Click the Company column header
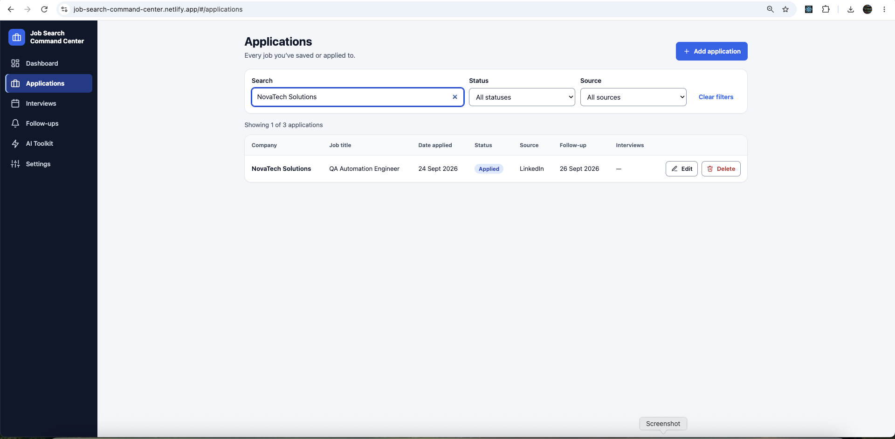The width and height of the screenshot is (895, 439). click(264, 145)
